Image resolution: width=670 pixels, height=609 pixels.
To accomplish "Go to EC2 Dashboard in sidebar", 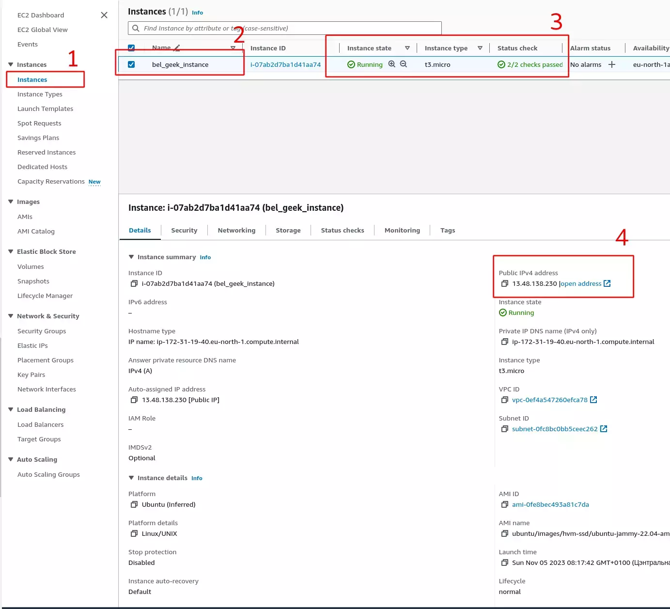I will (41, 15).
